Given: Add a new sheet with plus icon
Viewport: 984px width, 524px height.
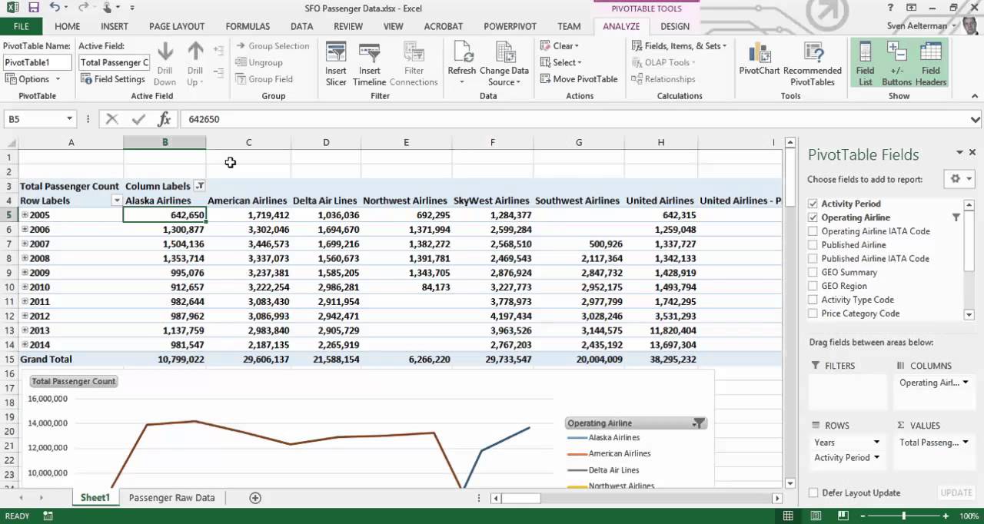Looking at the screenshot, I should pos(255,498).
